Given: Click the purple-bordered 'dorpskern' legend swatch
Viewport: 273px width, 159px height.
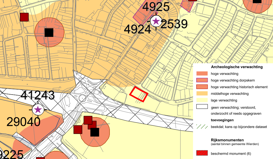Looking at the screenshot, I should 202,80.
